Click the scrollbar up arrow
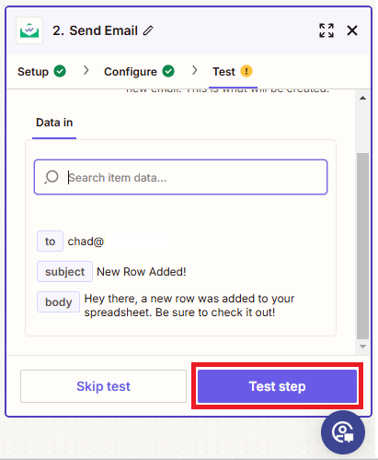378x460 pixels. (362, 98)
